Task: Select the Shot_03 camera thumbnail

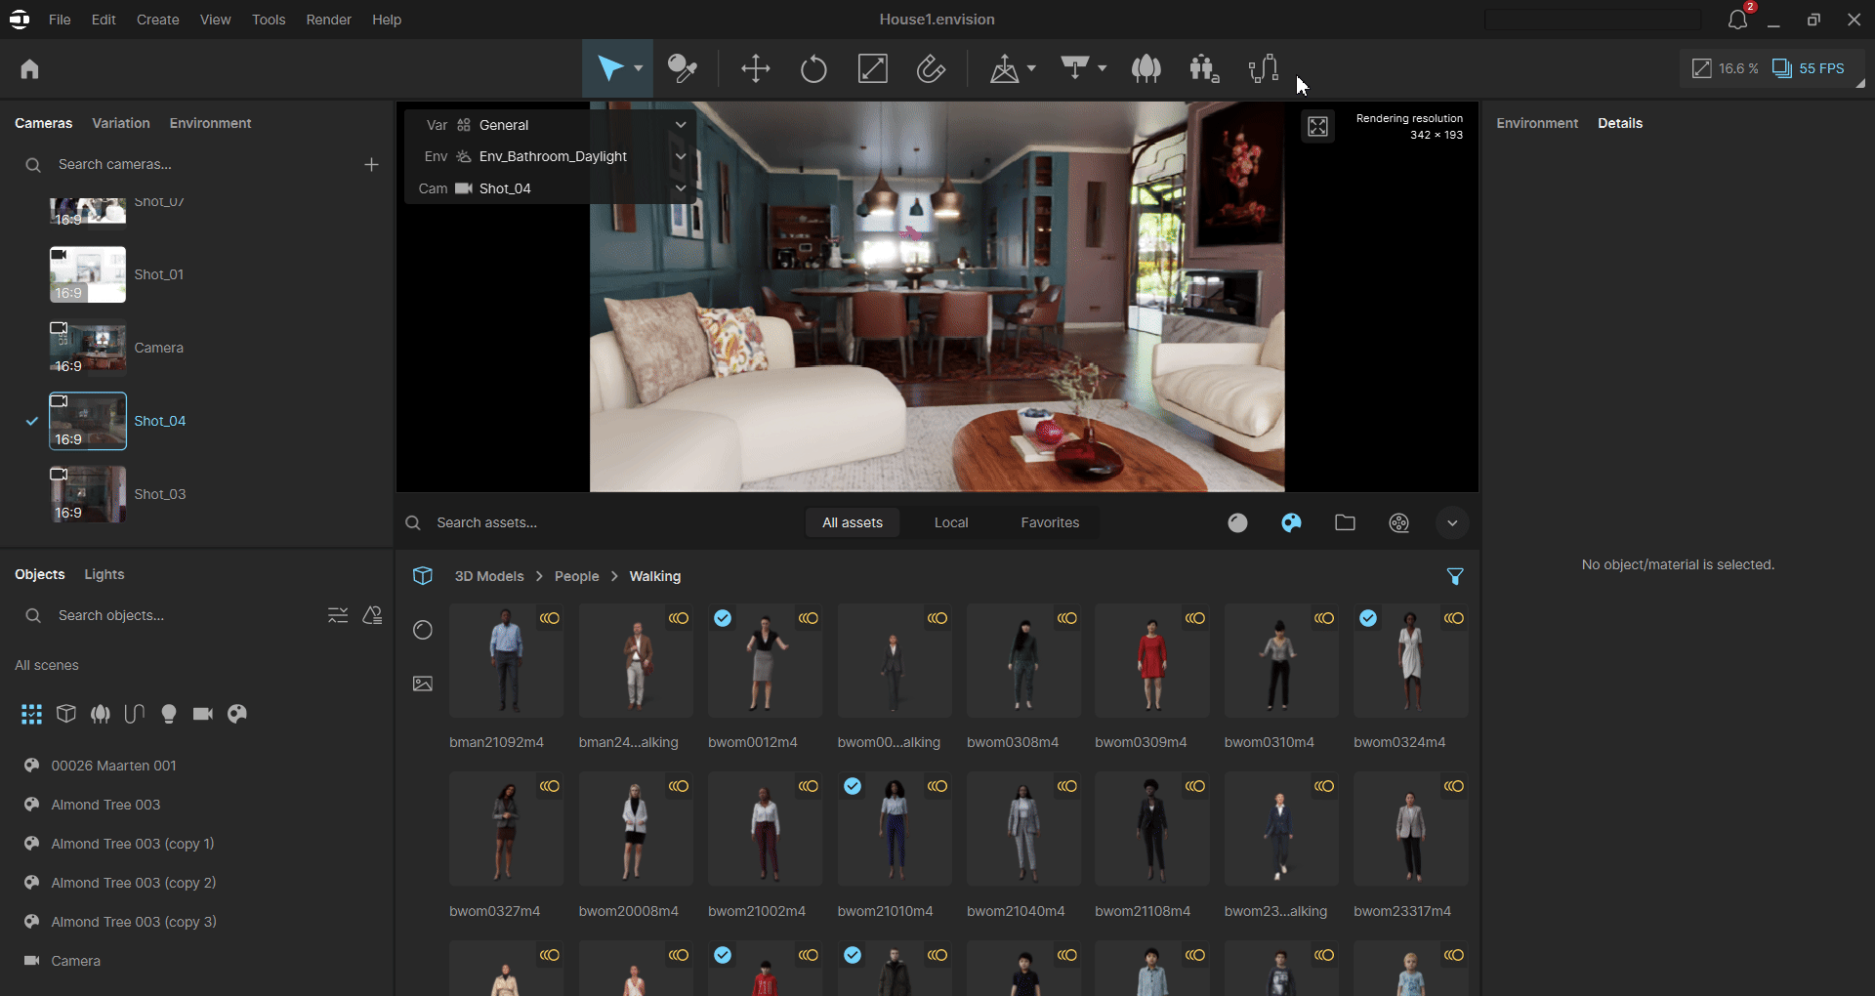Action: click(x=88, y=494)
